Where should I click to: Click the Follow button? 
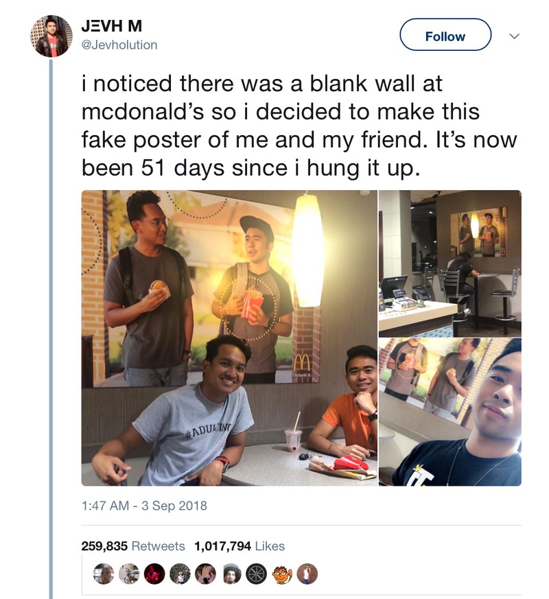coord(445,35)
